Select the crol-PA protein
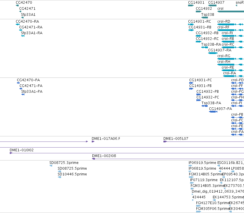The height and width of the screenshot is (213, 244). point(237,132)
